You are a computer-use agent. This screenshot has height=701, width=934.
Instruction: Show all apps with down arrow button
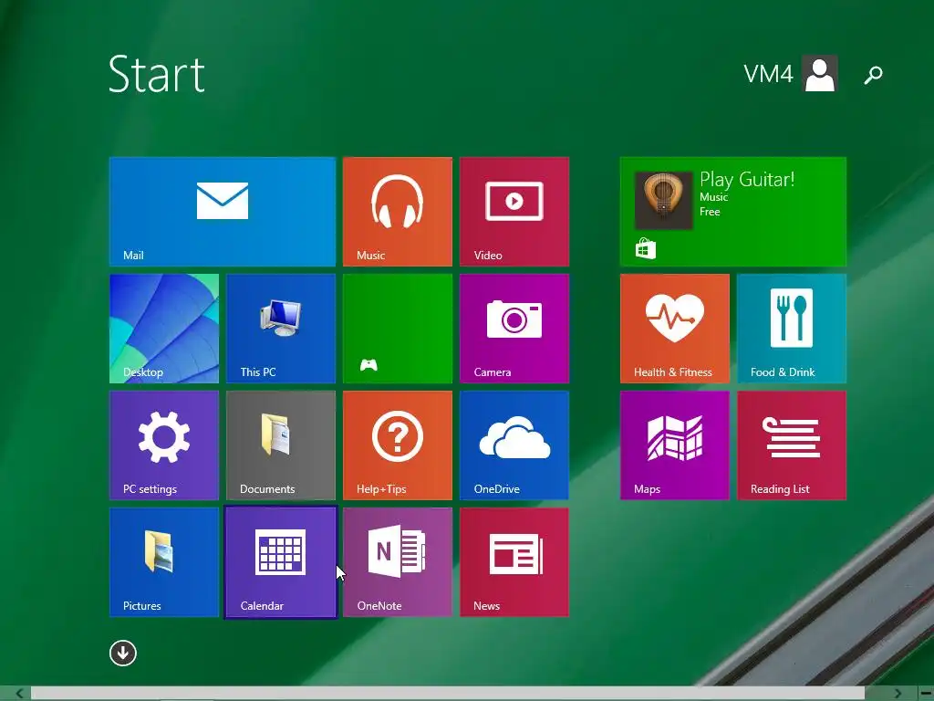(x=123, y=653)
